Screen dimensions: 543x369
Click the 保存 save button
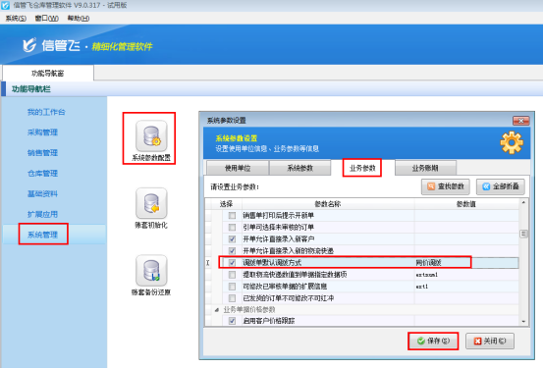click(x=433, y=341)
